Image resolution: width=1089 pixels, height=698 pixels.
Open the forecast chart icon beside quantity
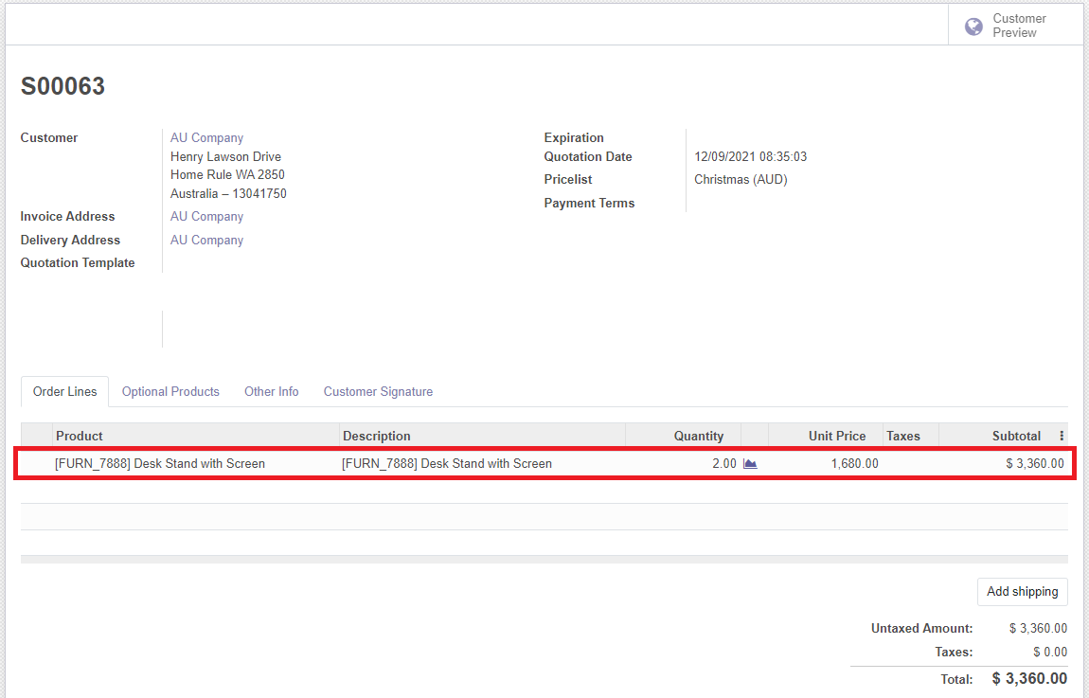tap(750, 464)
